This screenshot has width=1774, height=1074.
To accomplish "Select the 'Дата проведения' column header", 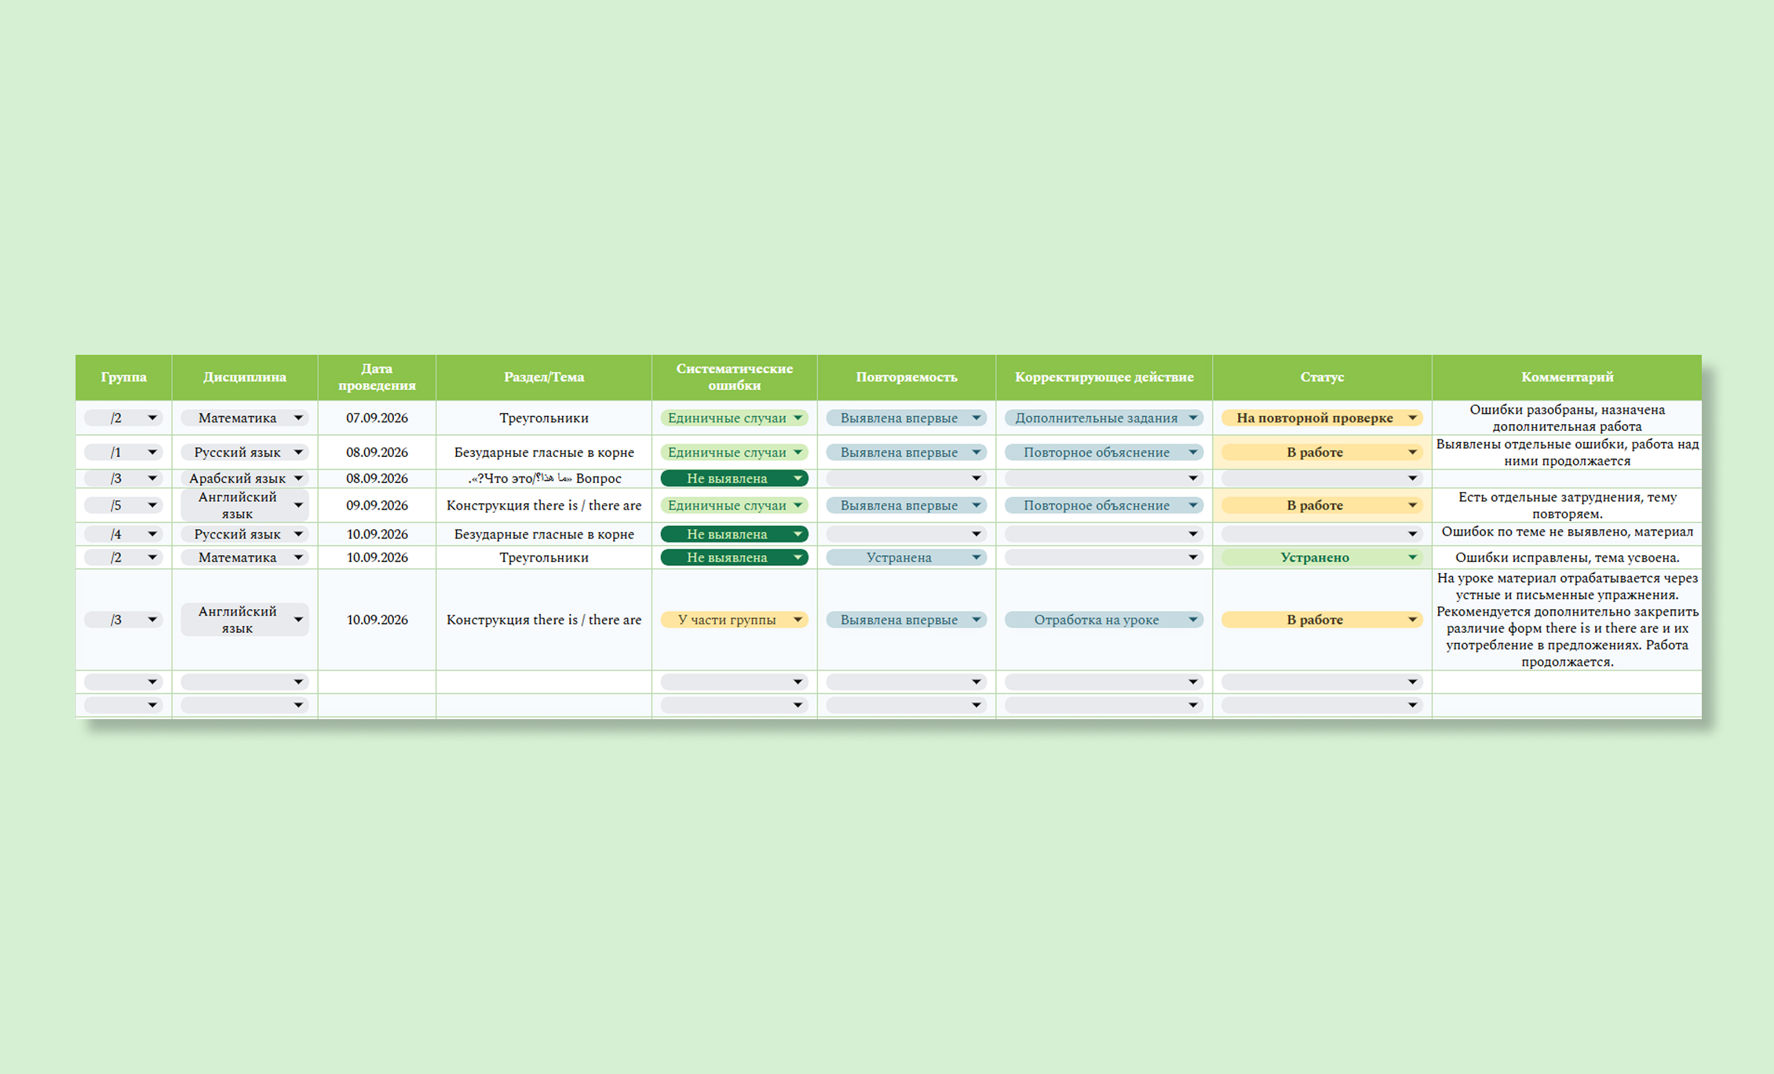I will 377,377.
